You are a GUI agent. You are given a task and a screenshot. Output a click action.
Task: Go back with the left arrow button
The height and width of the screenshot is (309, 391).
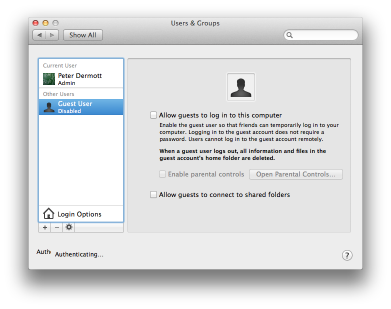39,35
